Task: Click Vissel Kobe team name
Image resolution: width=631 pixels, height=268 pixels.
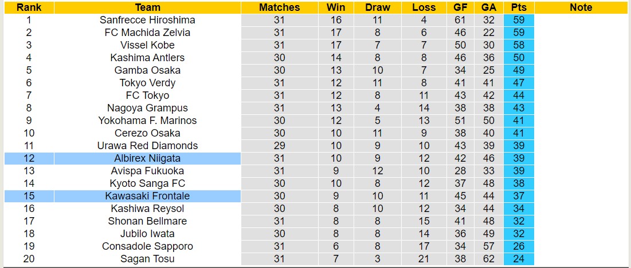Action: (x=147, y=45)
